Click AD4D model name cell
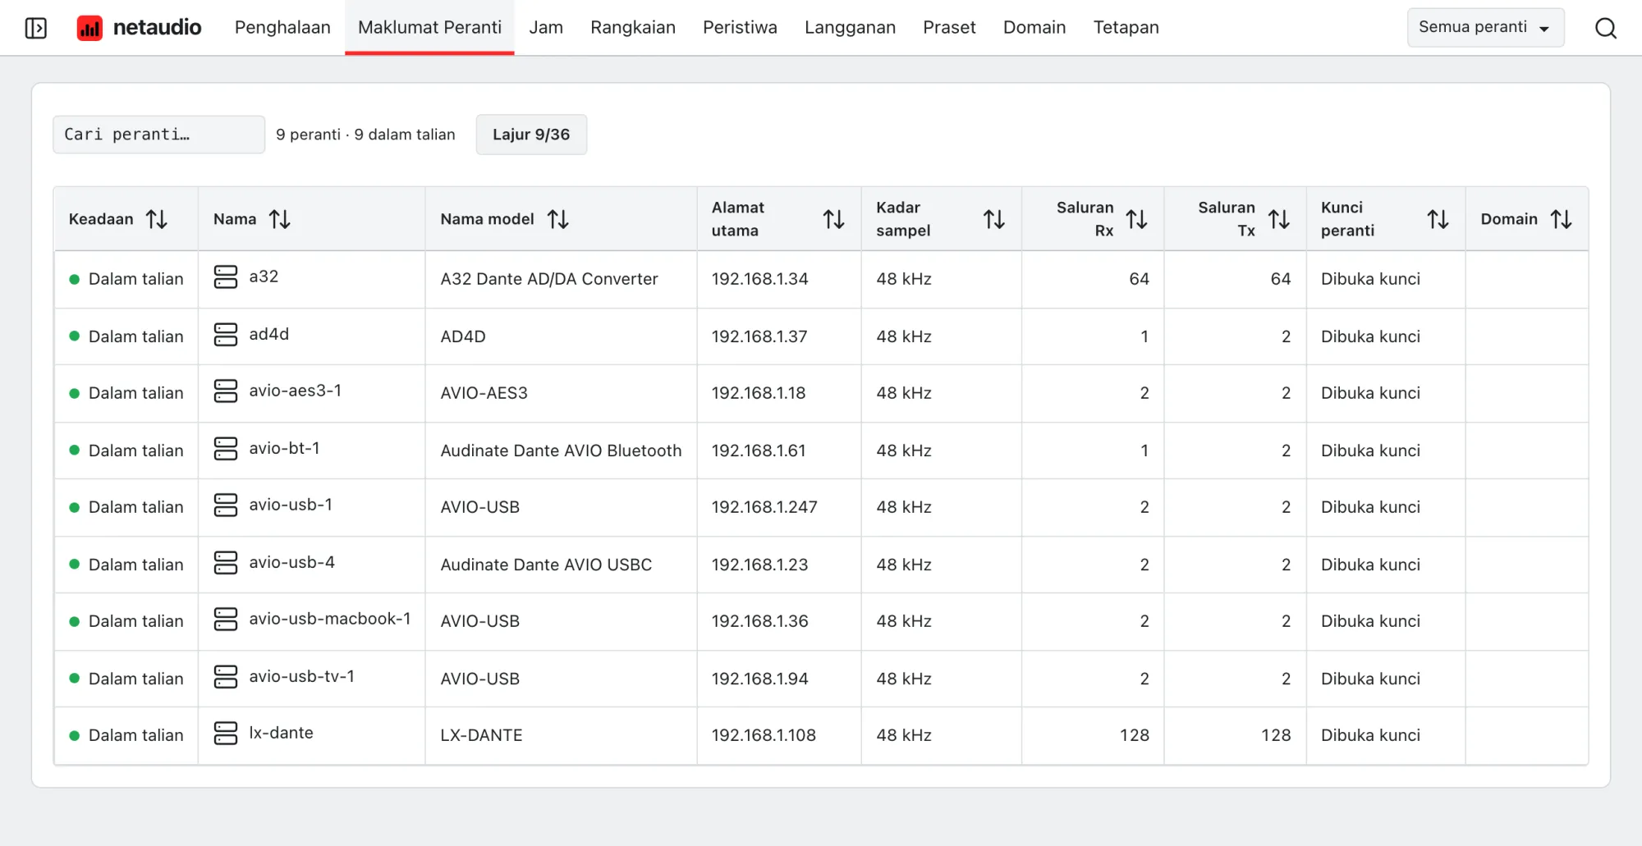The image size is (1642, 846). [x=463, y=336]
